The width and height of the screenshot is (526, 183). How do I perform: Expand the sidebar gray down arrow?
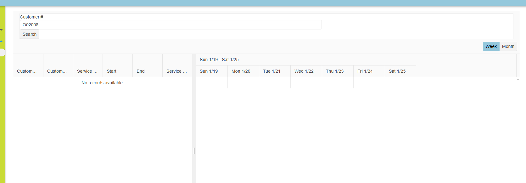(2, 30)
